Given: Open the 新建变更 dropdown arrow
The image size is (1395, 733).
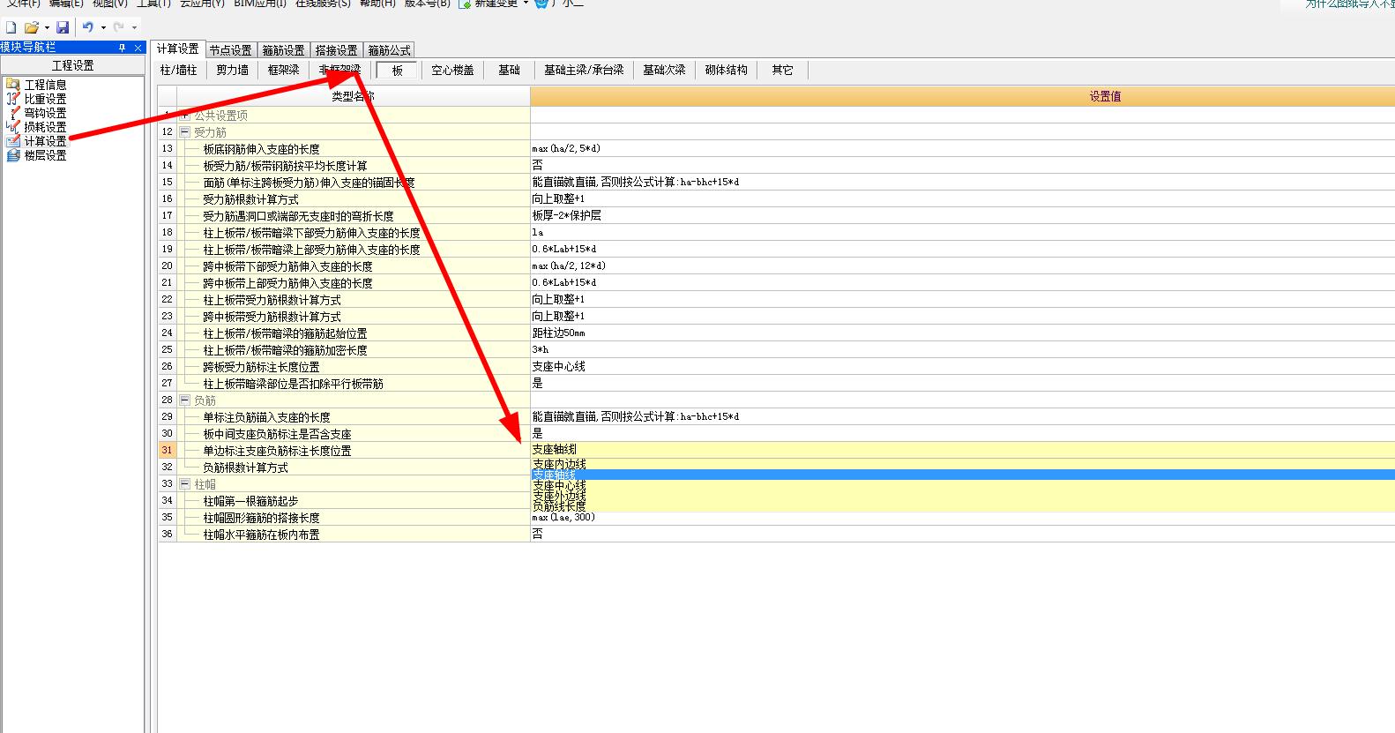Looking at the screenshot, I should (526, 4).
